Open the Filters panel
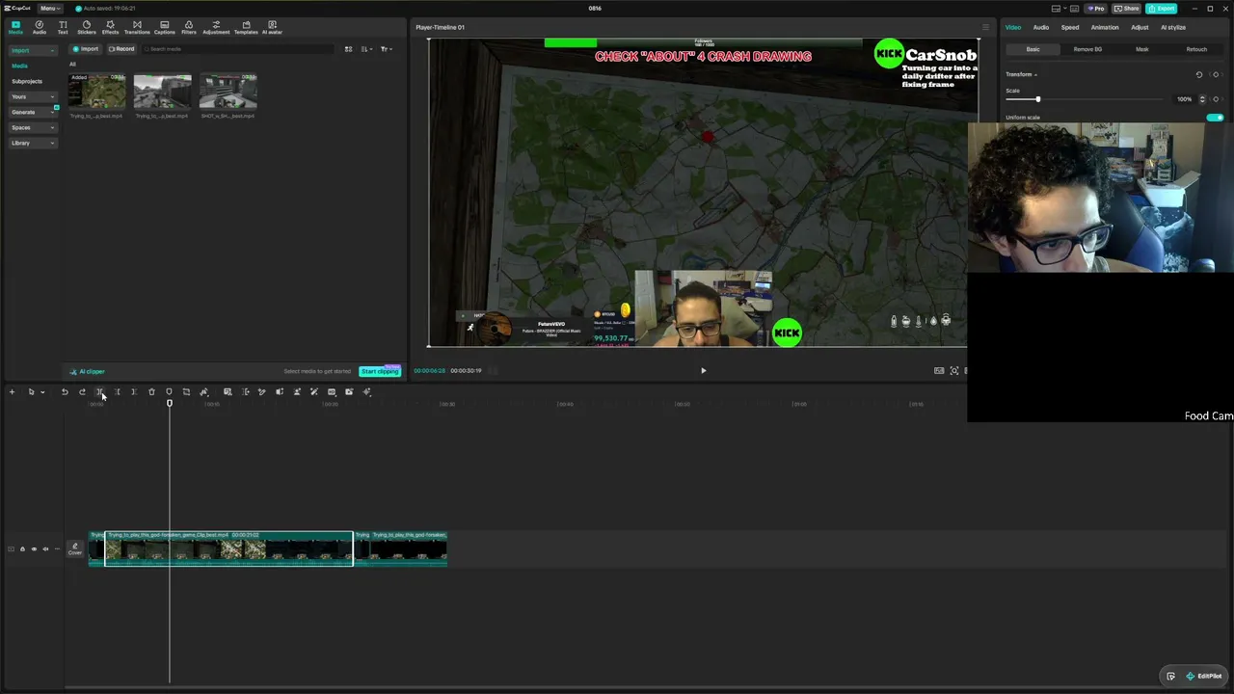The height and width of the screenshot is (694, 1234). tap(189, 27)
